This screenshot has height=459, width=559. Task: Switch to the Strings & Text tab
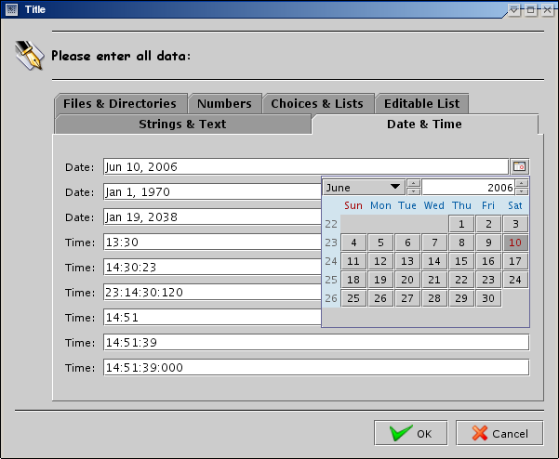(x=182, y=124)
